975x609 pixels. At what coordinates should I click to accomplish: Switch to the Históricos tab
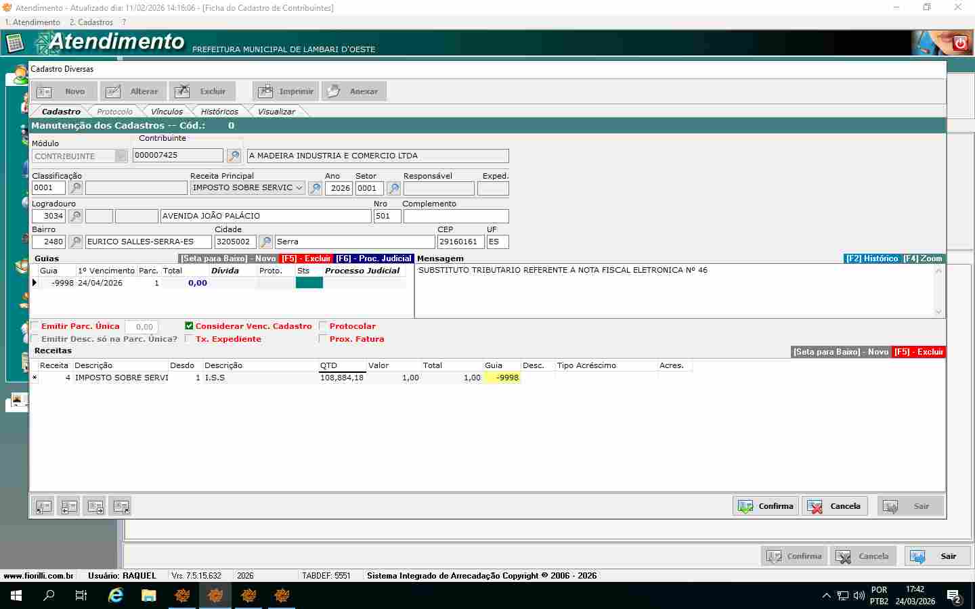(219, 112)
